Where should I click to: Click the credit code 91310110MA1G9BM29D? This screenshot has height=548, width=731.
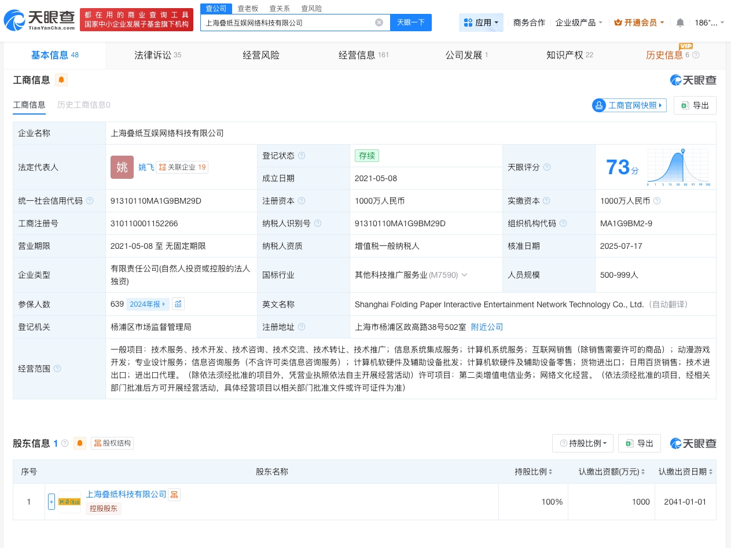click(156, 201)
